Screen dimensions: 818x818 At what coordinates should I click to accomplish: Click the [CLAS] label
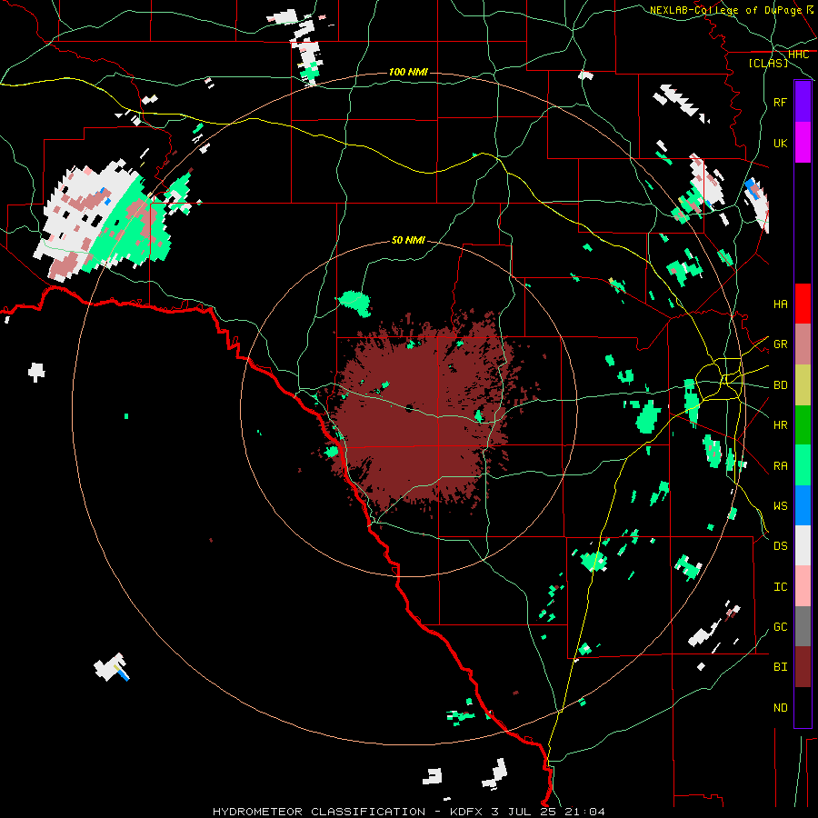click(x=768, y=63)
